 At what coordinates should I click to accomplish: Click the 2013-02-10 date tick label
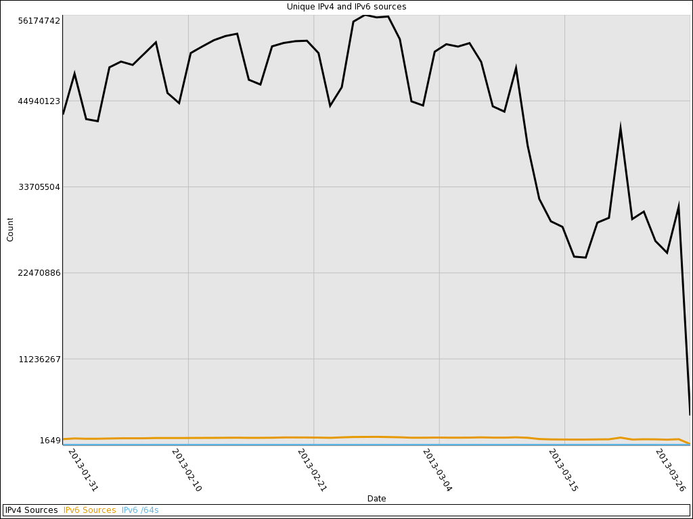[x=187, y=470]
